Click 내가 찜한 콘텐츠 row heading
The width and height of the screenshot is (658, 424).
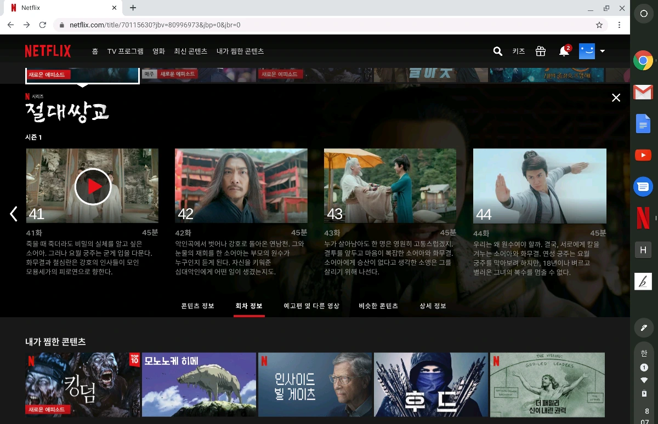pos(55,341)
